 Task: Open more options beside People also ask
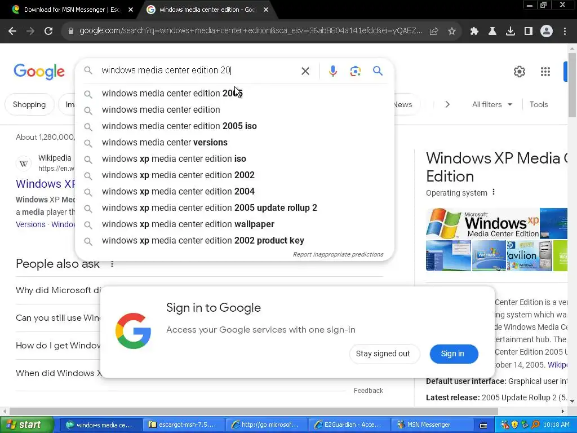[112, 264]
